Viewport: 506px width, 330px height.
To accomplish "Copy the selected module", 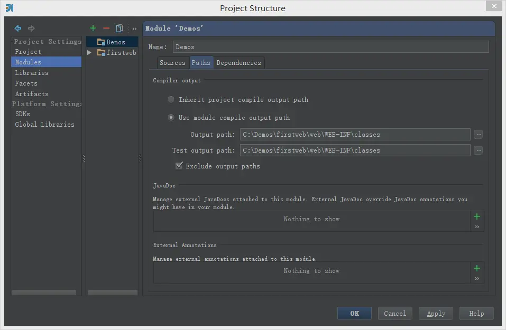I will tap(119, 29).
